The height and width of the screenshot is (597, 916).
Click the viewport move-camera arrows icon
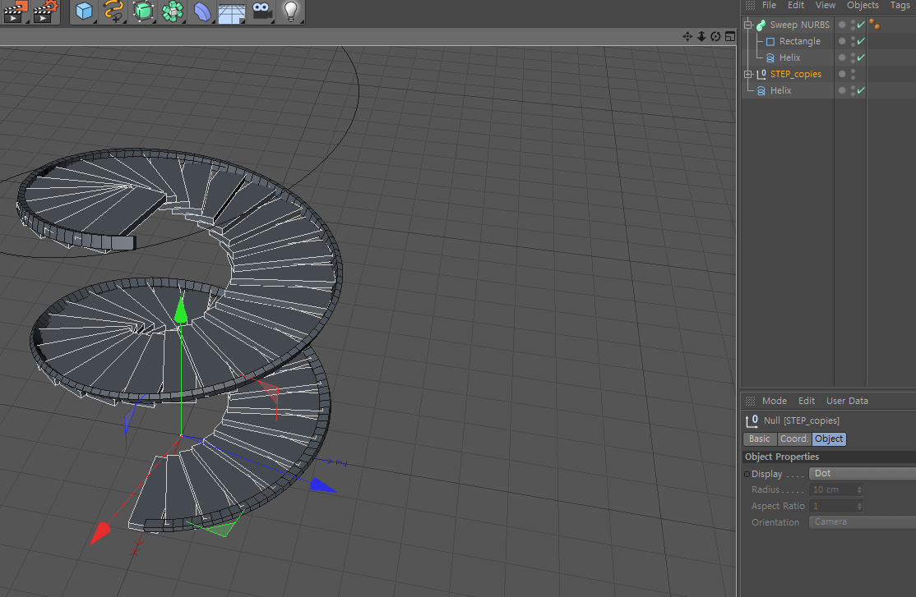687,36
